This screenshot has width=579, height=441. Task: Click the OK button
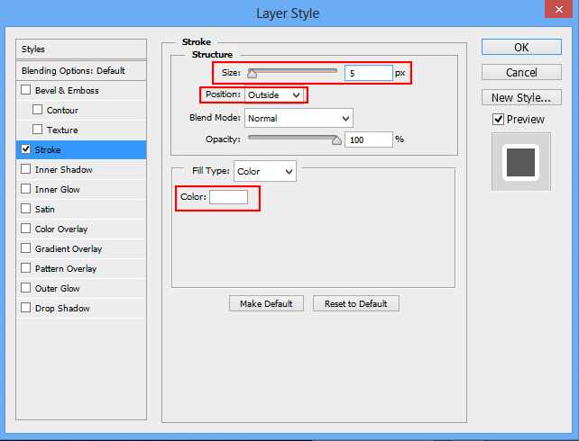[x=521, y=47]
